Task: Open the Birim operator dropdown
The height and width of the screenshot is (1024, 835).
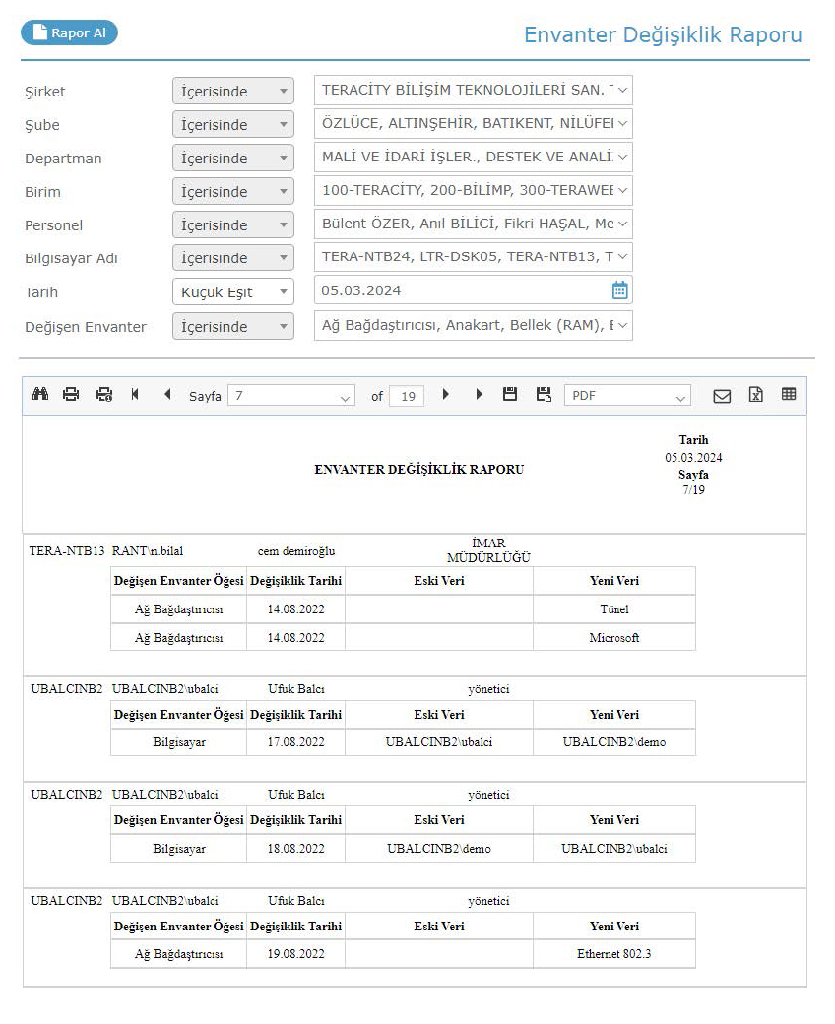Action: pyautogui.click(x=233, y=191)
